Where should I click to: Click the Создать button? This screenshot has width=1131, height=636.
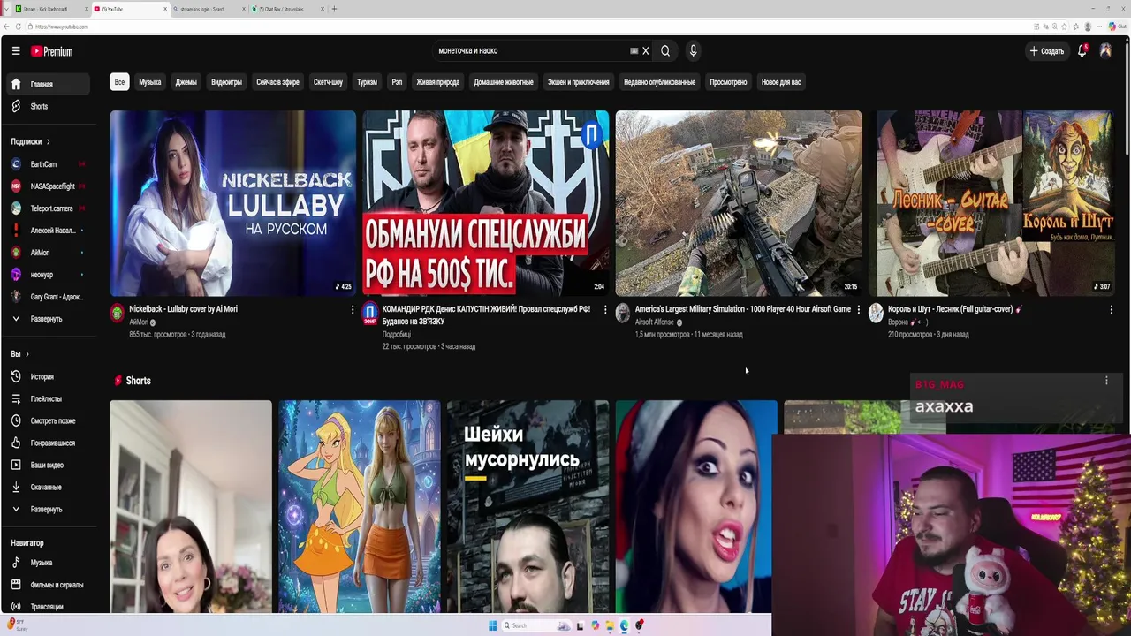(x=1046, y=51)
